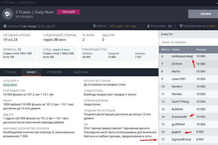Image resolution: width=218 pixels, height=145 pixels.
Task: Switch to the СТОЛЫ tab
Action: click(x=11, y=72)
